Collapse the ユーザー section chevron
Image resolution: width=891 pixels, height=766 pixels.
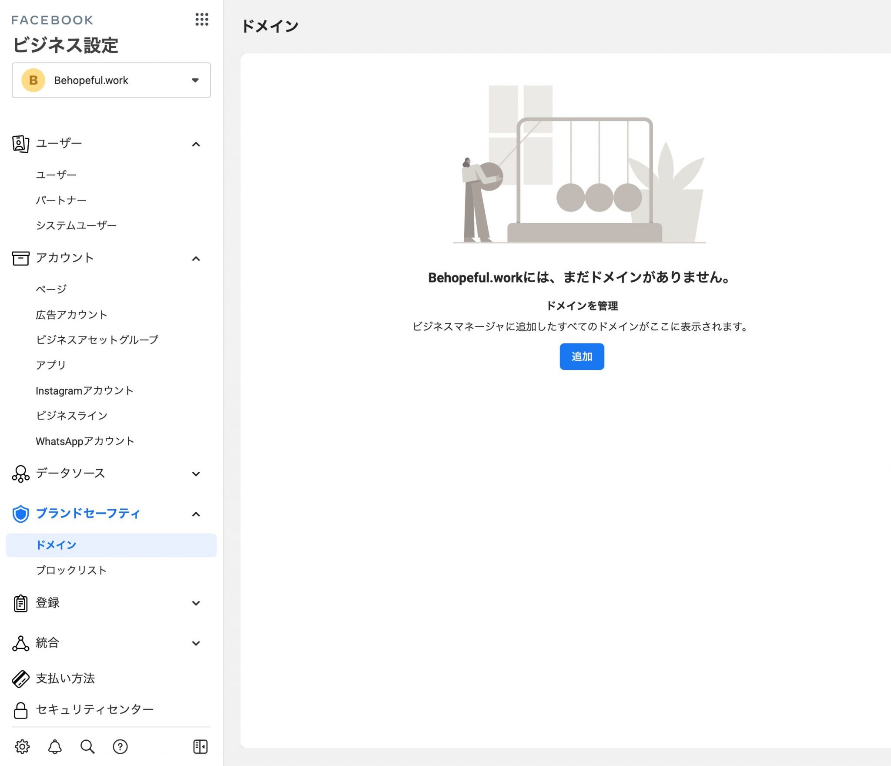tap(196, 144)
